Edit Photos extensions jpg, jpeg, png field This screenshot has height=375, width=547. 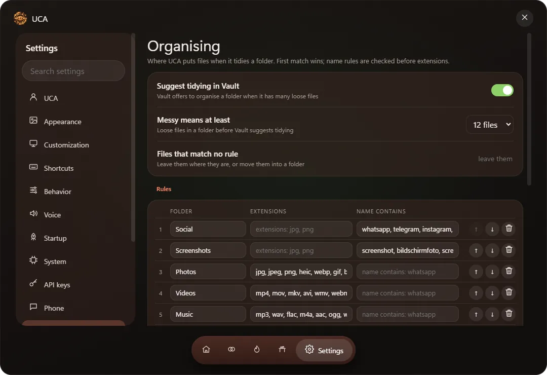[x=301, y=272]
